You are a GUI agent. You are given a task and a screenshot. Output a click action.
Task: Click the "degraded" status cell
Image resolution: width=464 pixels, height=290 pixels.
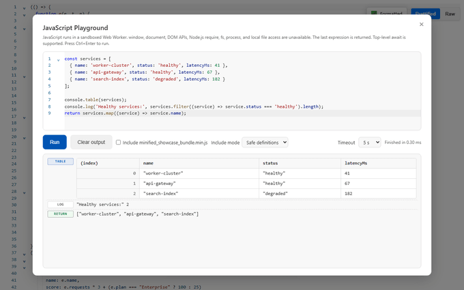(x=300, y=194)
